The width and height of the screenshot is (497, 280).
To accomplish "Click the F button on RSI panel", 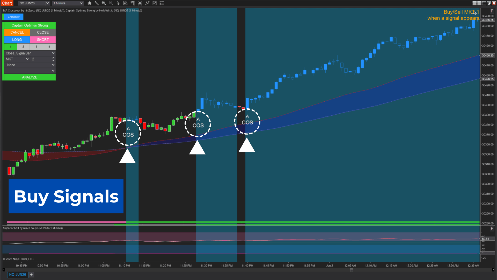I will (x=492, y=228).
